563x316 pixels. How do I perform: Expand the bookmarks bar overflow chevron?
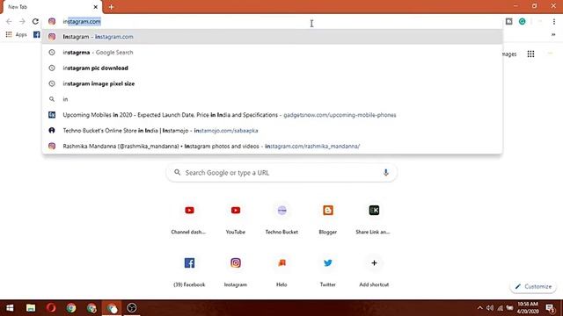click(553, 34)
